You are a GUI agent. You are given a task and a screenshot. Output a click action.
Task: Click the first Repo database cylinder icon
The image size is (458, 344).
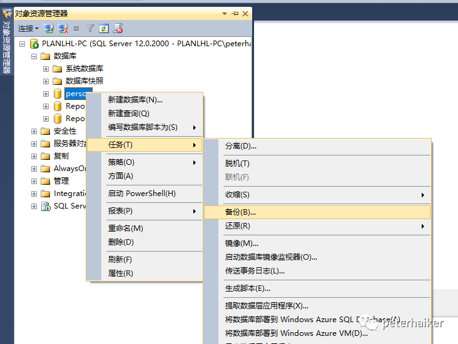(x=58, y=106)
